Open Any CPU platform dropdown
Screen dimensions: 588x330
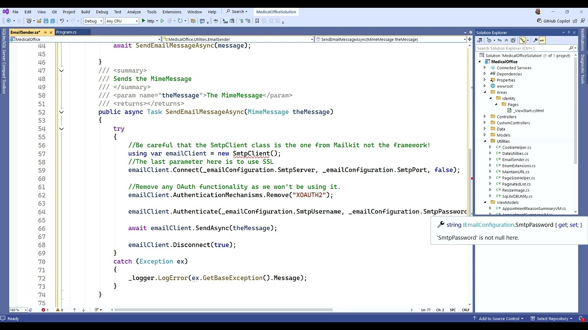click(122, 21)
